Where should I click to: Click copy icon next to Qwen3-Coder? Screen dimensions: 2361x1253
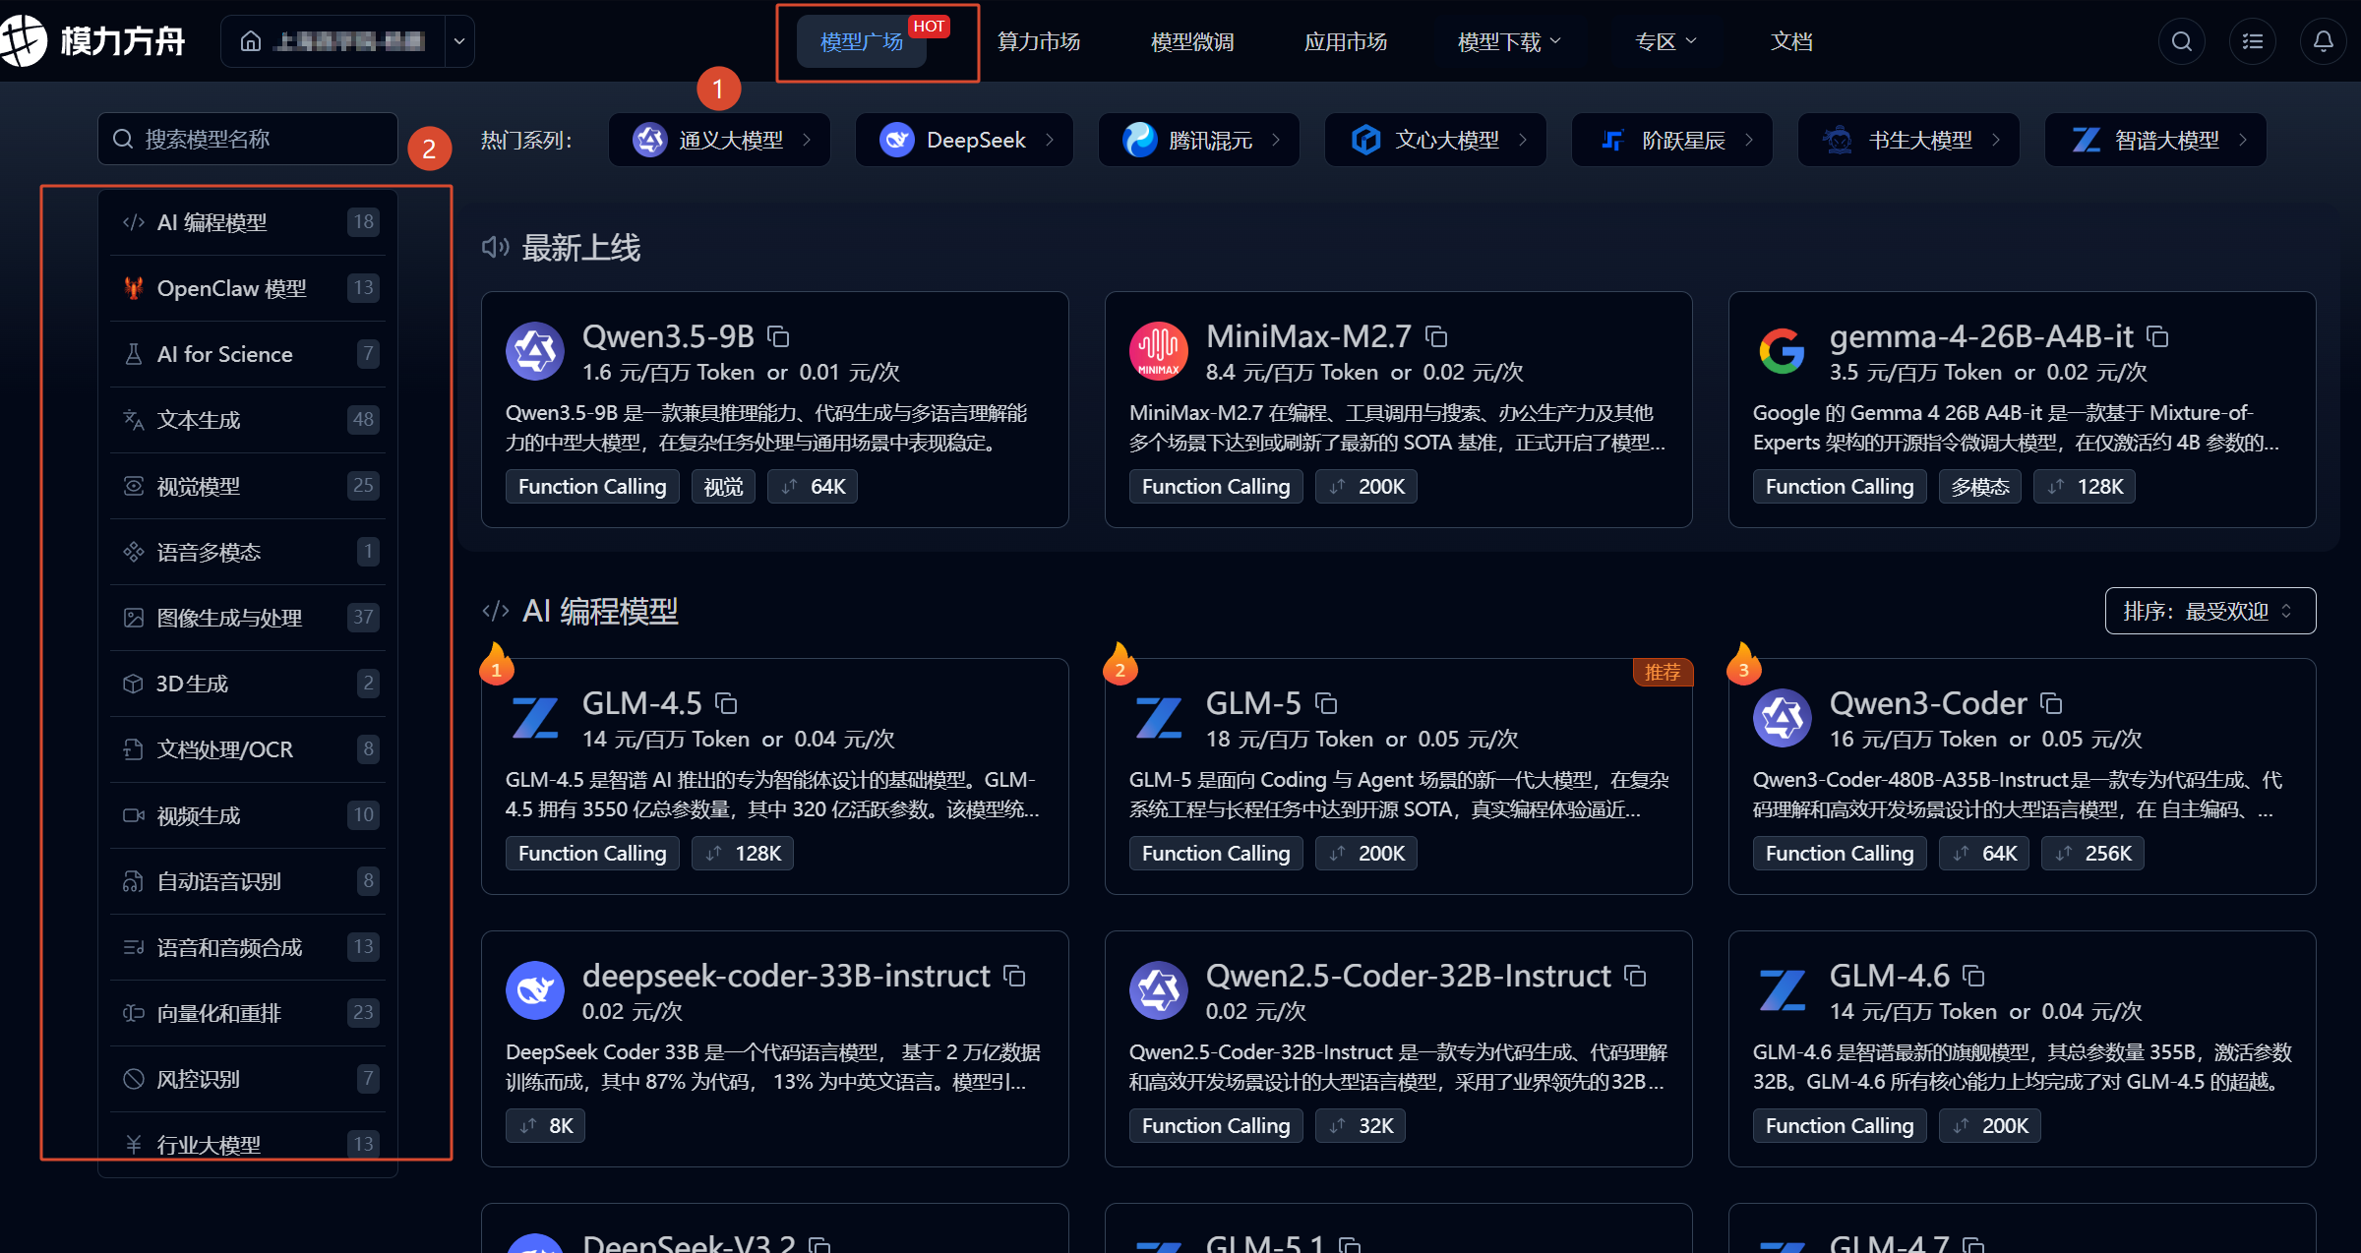click(x=2051, y=704)
